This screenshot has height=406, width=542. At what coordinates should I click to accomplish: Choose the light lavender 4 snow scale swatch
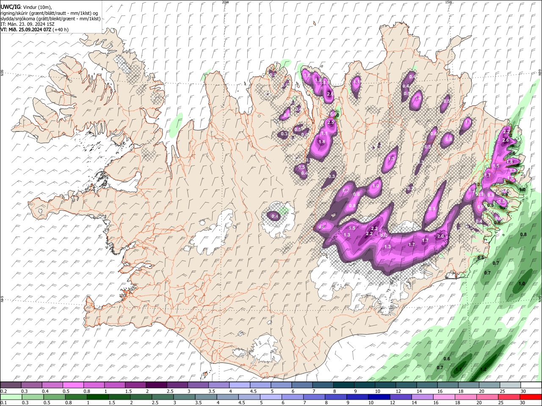coord(239,385)
